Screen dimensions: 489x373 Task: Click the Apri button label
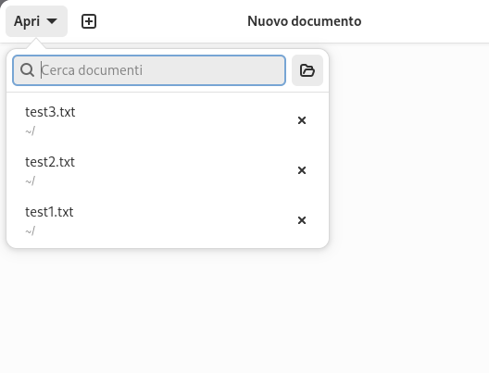click(27, 21)
